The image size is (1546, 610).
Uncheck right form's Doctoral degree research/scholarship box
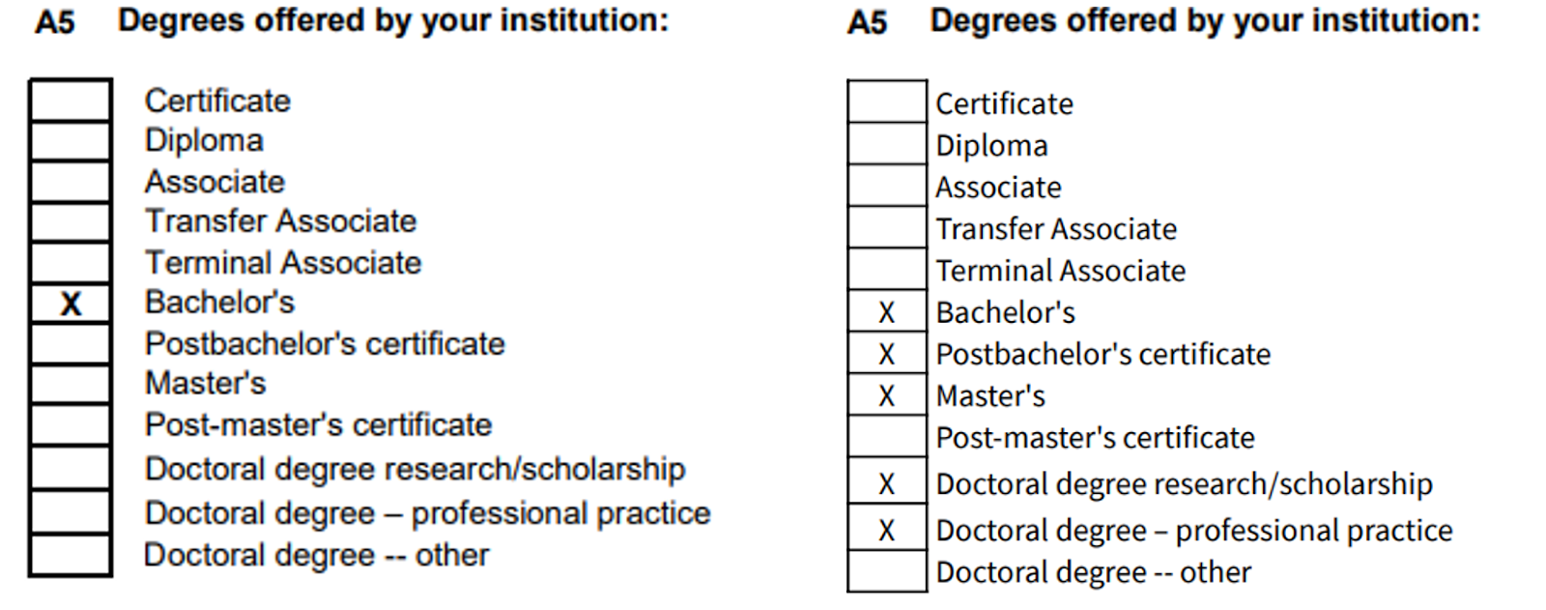(887, 480)
